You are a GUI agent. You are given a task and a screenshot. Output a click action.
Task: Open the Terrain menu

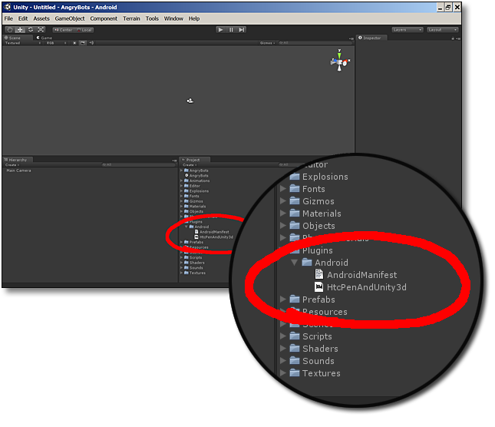(x=131, y=18)
